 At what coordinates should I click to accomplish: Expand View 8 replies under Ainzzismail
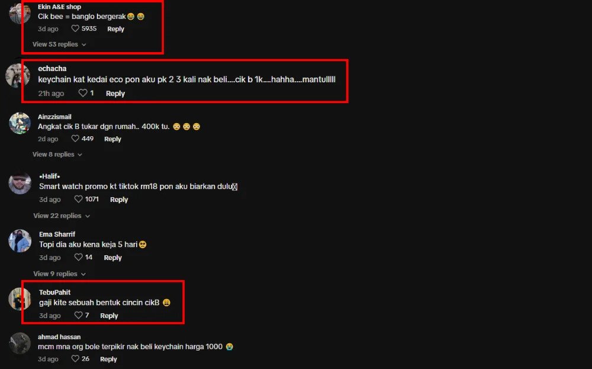tap(57, 155)
